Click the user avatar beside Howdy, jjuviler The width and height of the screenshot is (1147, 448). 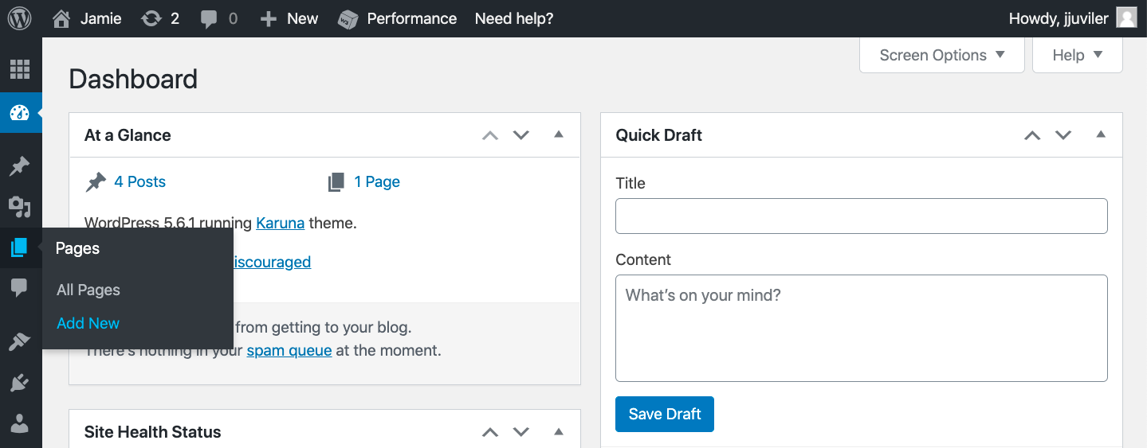[1126, 18]
